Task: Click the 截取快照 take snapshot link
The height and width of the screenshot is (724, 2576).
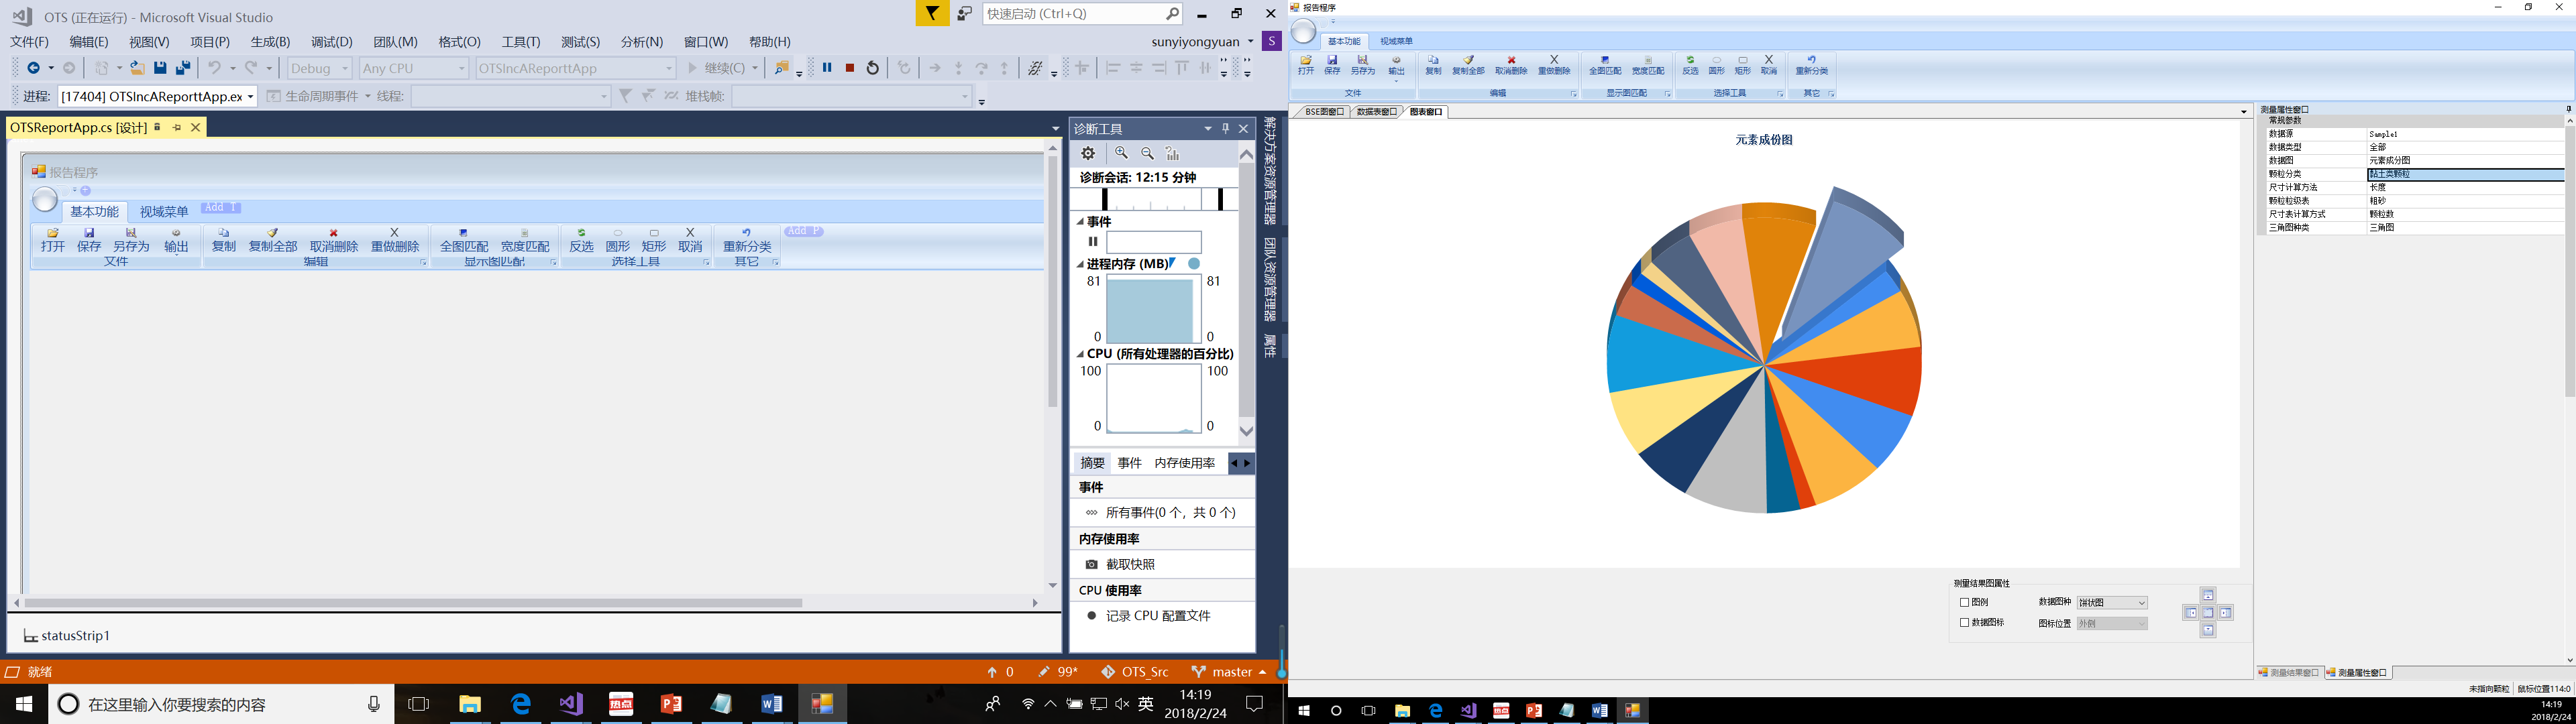Action: [1130, 564]
